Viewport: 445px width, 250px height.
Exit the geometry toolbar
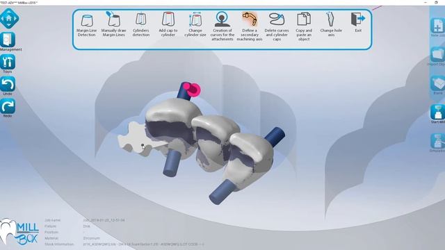[x=358, y=22]
